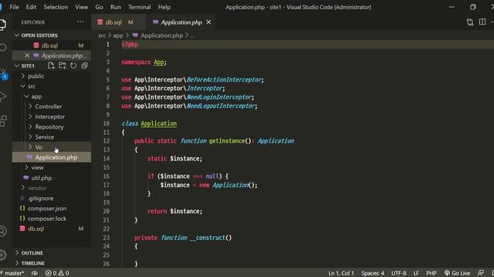Open changes compare icon in editor toolbar
The height and width of the screenshot is (277, 494).
pyautogui.click(x=470, y=22)
